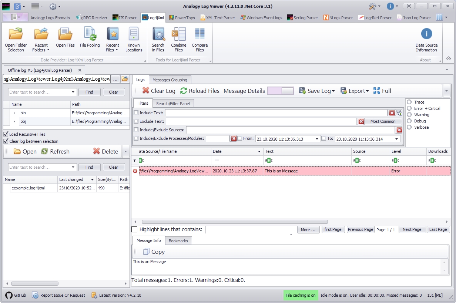Clear the Include Text filter

(392, 113)
